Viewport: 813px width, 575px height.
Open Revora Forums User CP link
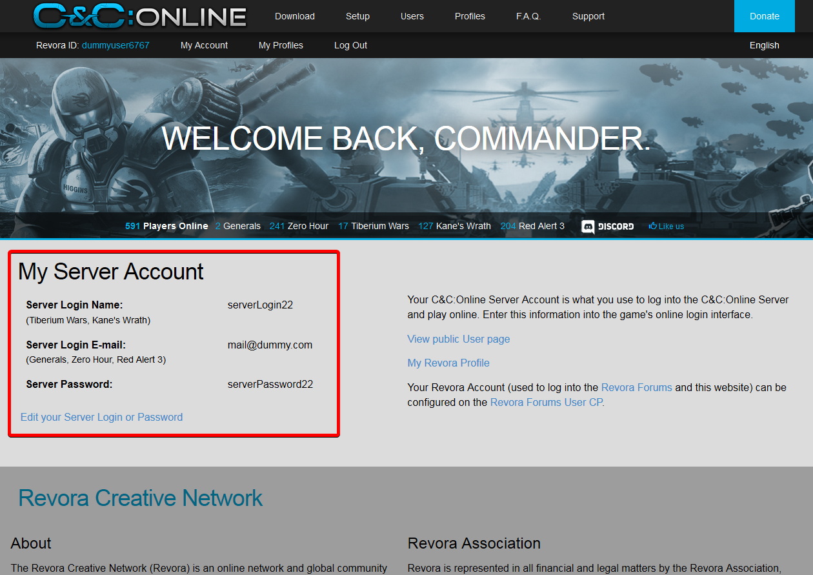pyautogui.click(x=546, y=402)
